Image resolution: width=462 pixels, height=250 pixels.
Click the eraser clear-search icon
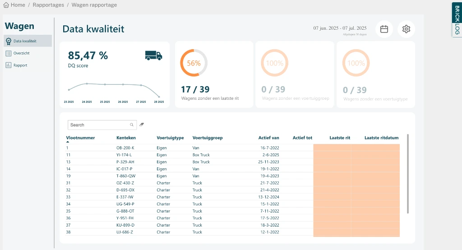click(x=141, y=125)
